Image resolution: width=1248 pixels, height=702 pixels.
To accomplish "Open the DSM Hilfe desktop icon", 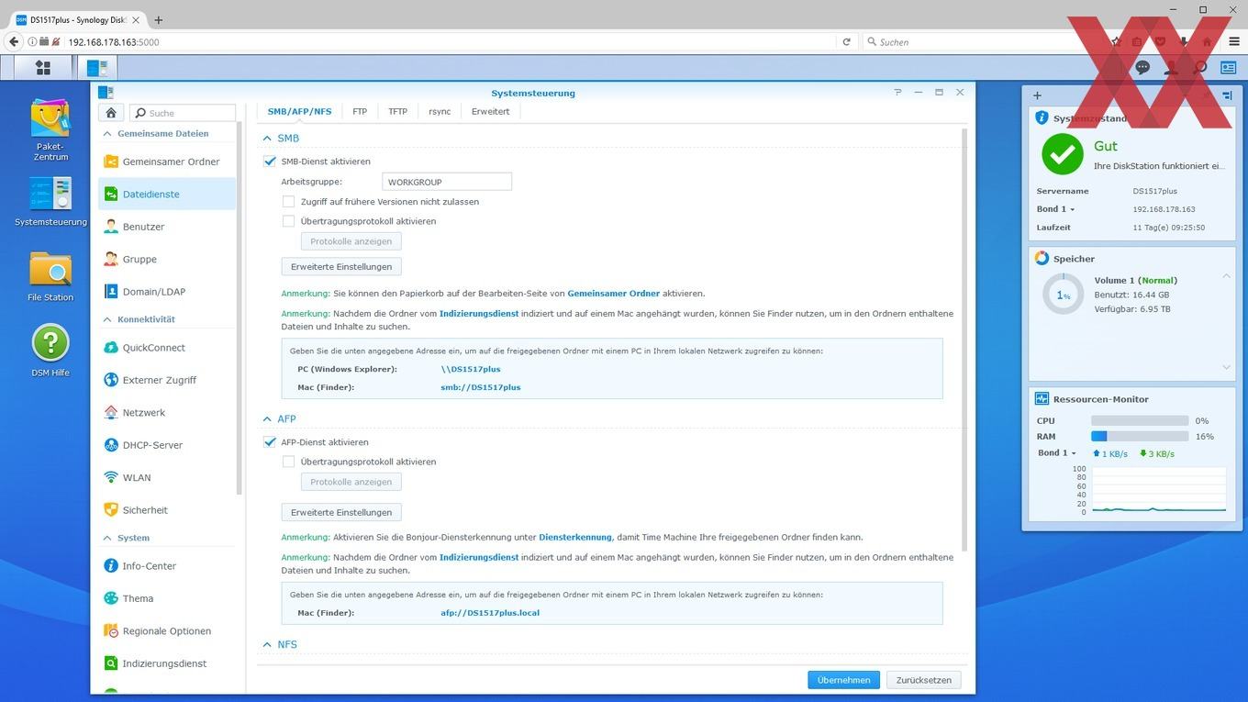I will pos(50,350).
